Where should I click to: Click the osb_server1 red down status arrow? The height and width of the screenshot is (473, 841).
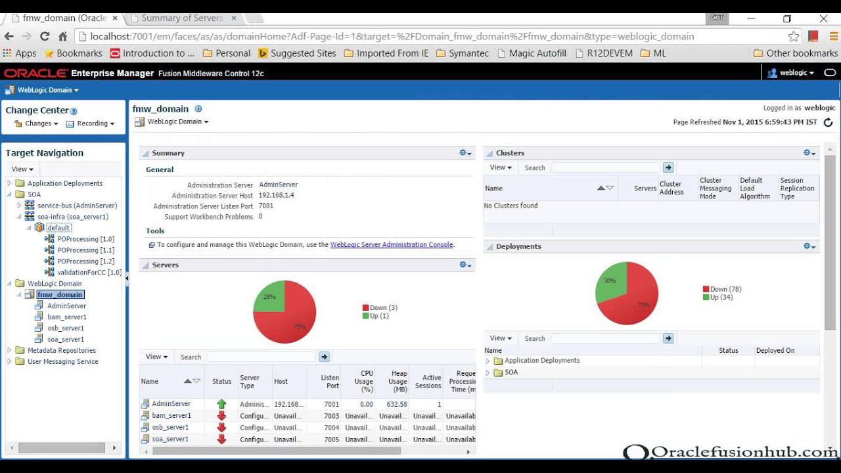pyautogui.click(x=221, y=428)
